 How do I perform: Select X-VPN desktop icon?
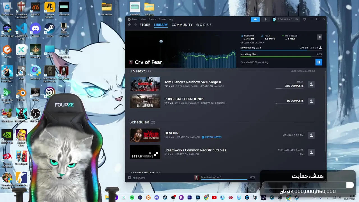(21, 52)
